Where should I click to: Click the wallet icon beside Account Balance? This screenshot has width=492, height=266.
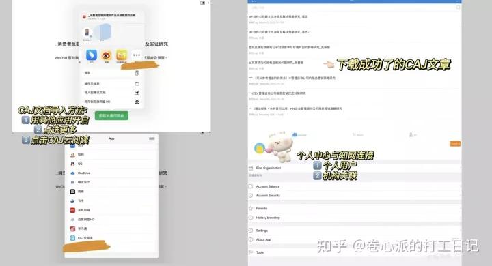251,186
